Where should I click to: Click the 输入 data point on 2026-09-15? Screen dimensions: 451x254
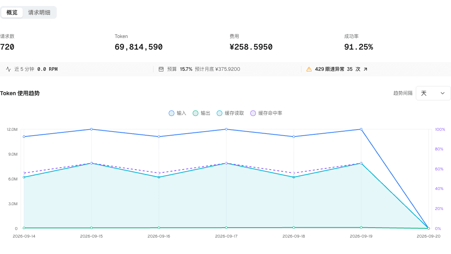click(92, 129)
